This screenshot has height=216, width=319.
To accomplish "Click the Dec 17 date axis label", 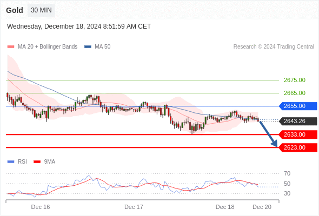I will (134, 207).
